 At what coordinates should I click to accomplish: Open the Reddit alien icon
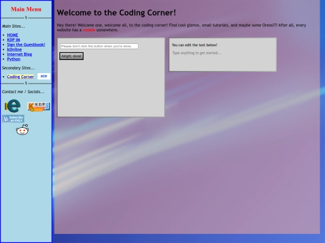[x=22, y=130]
